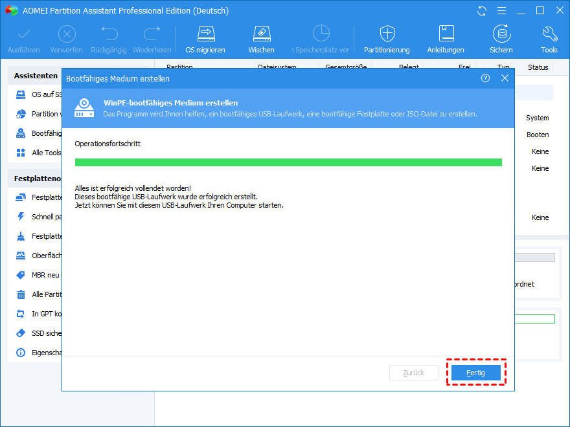Image resolution: width=570 pixels, height=427 pixels.
Task: Open the Sichern backup tool
Action: tap(501, 39)
